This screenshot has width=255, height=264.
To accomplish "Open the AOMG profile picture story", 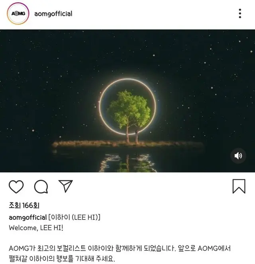I will click(x=18, y=14).
